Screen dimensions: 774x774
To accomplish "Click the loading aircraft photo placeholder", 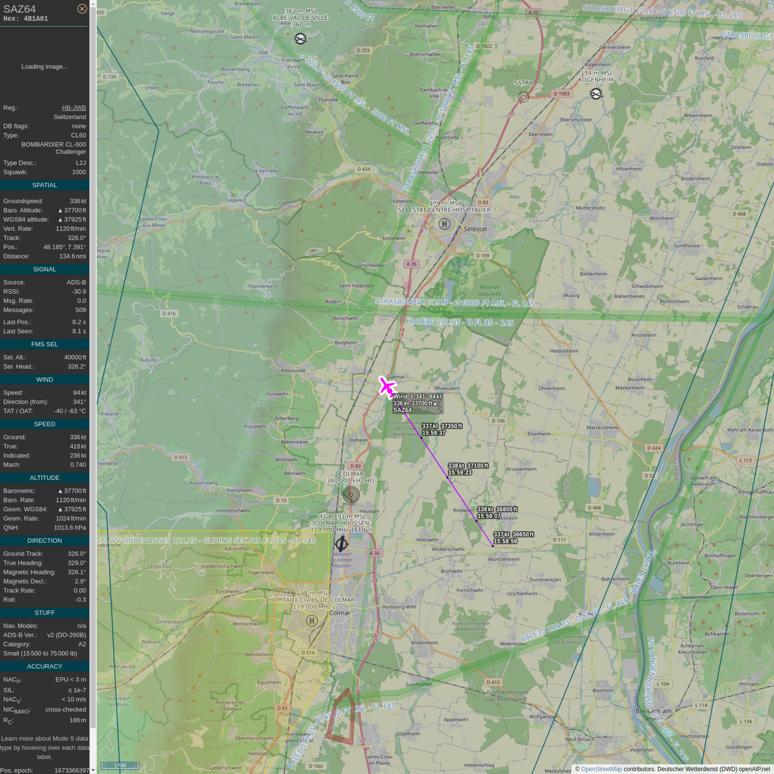I will coord(45,67).
